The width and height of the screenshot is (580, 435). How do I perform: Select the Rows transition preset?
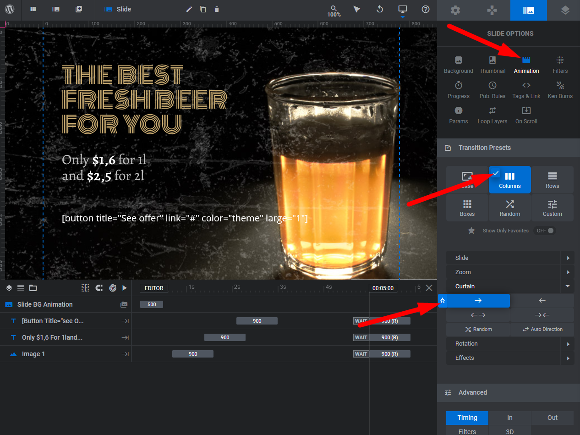pos(552,180)
